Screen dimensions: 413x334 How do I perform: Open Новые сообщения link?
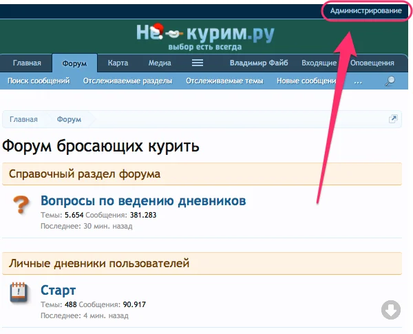(x=307, y=81)
